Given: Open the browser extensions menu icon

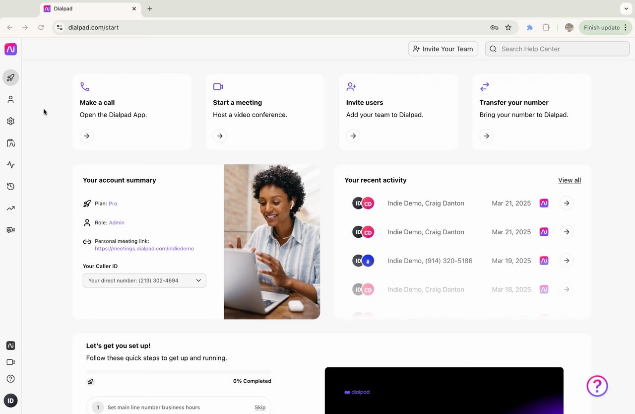Looking at the screenshot, I should pos(546,28).
